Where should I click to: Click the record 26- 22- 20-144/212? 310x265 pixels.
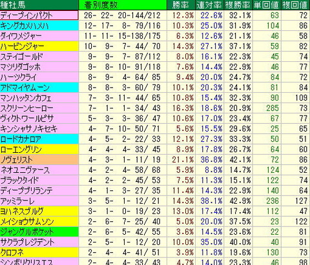coord(122,15)
